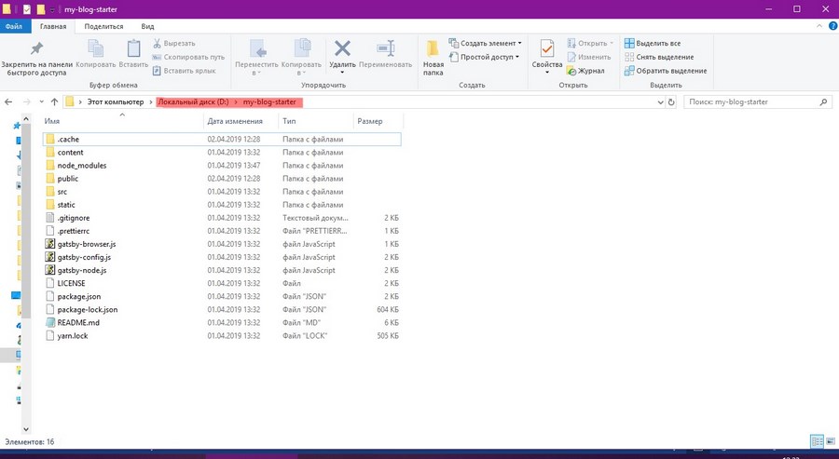Create a Новая папка

[x=433, y=57]
